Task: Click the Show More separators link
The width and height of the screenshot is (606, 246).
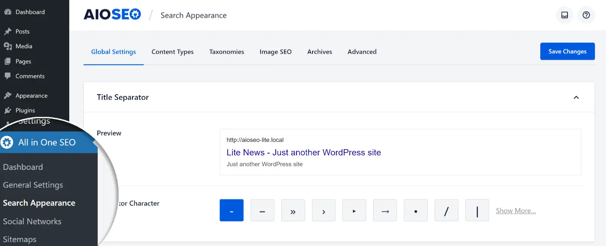Action: click(x=516, y=211)
